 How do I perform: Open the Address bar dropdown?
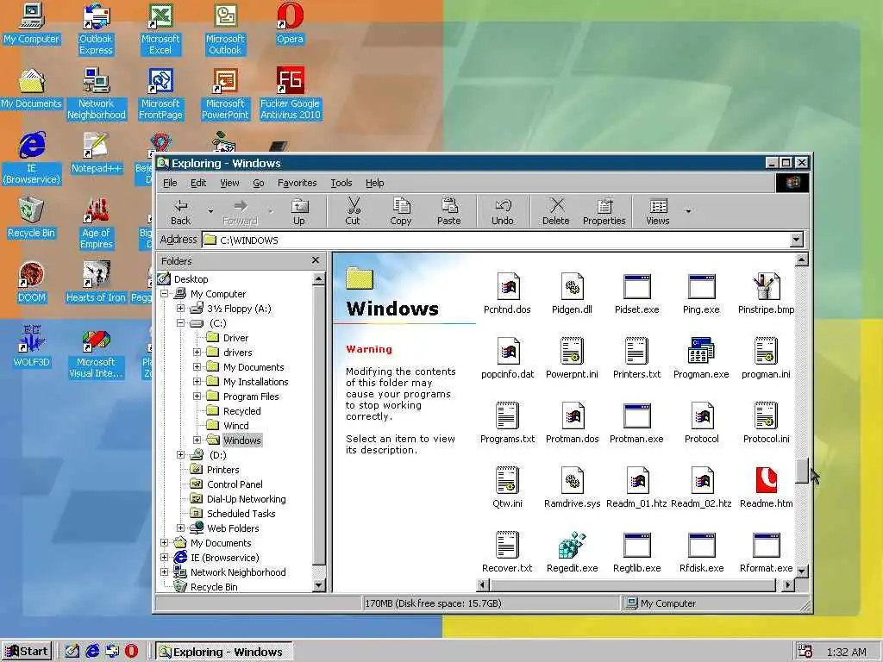(796, 240)
